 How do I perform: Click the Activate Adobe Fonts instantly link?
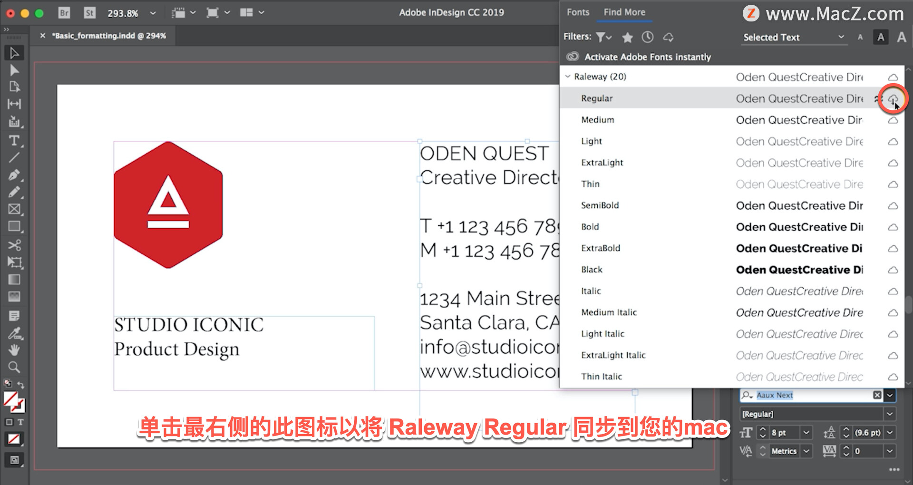(648, 57)
